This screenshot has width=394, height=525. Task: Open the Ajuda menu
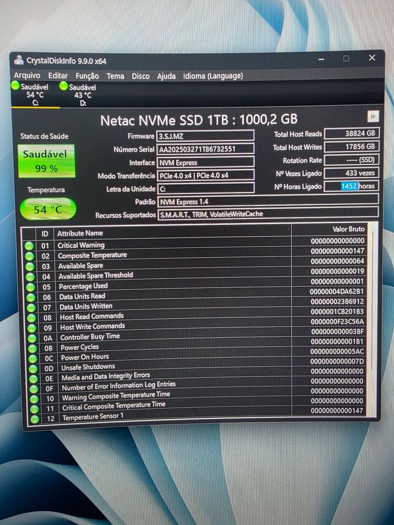pyautogui.click(x=166, y=76)
